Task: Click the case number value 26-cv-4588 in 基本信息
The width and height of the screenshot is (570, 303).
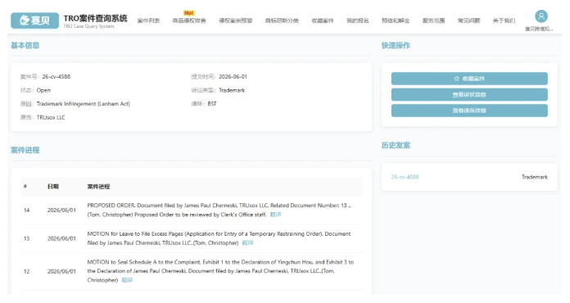Action: (56, 77)
